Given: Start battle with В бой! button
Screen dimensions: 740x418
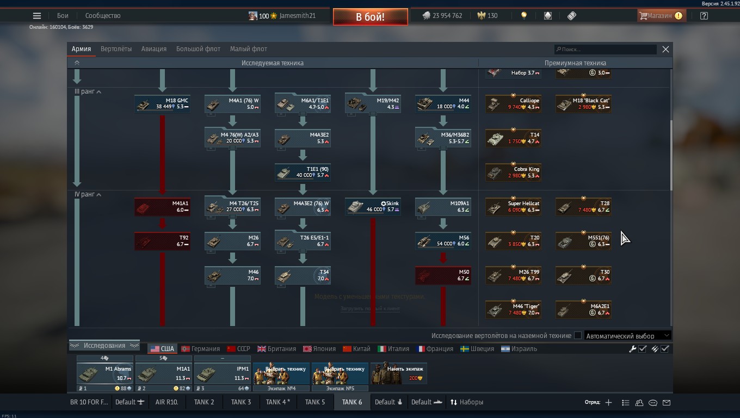Looking at the screenshot, I should 371,17.
